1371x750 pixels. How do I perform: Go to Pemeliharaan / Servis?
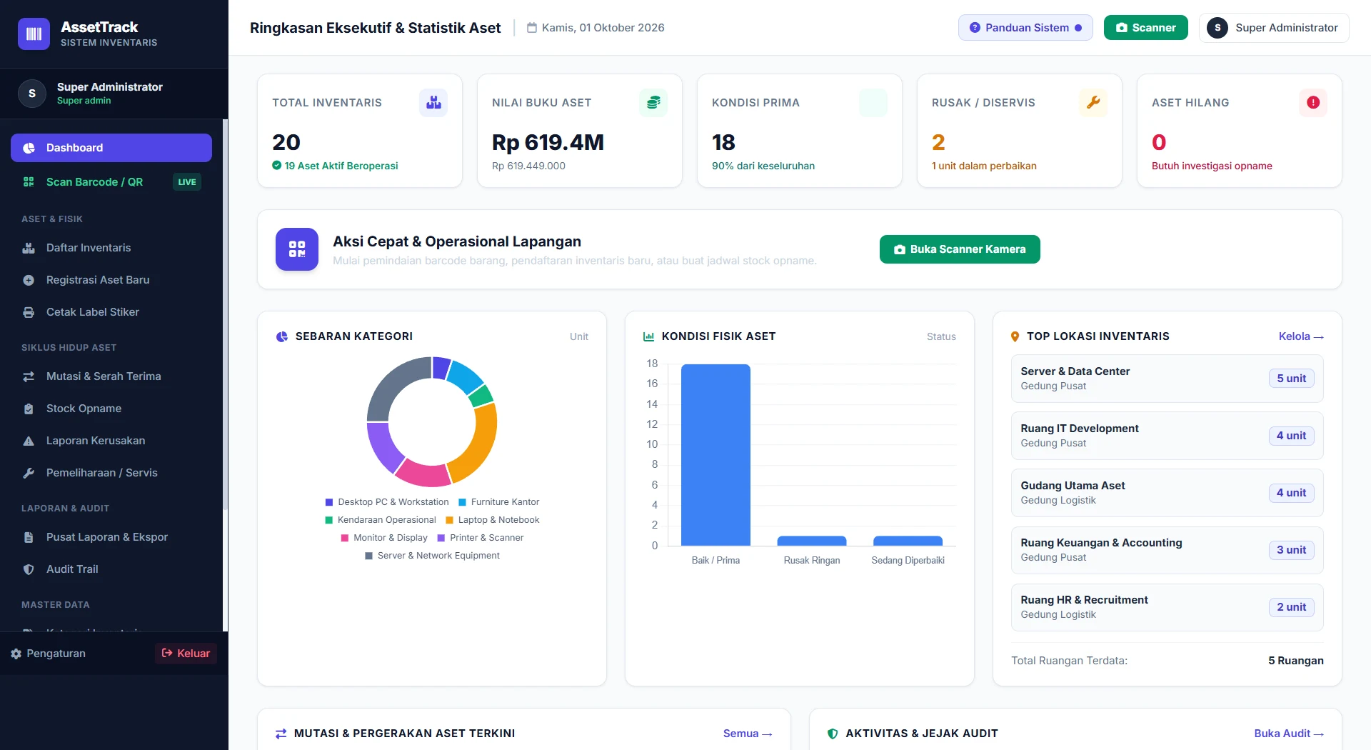coord(111,473)
